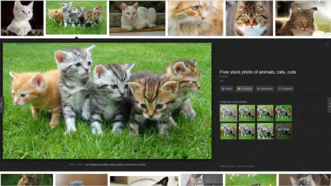Screen dimensions: 331x186
Task: Open the 'Ver más' related images thumbnail
Action: pyautogui.click(x=284, y=131)
